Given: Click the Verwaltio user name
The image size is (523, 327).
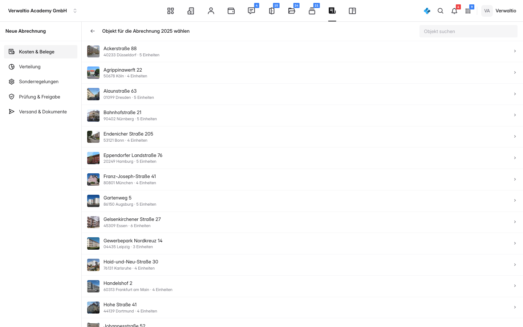Looking at the screenshot, I should click(x=506, y=11).
